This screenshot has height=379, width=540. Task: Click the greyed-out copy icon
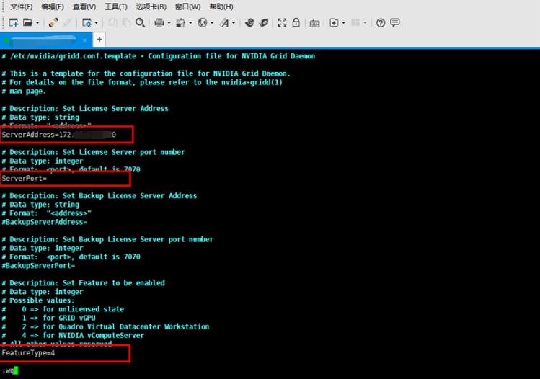(x=112, y=23)
